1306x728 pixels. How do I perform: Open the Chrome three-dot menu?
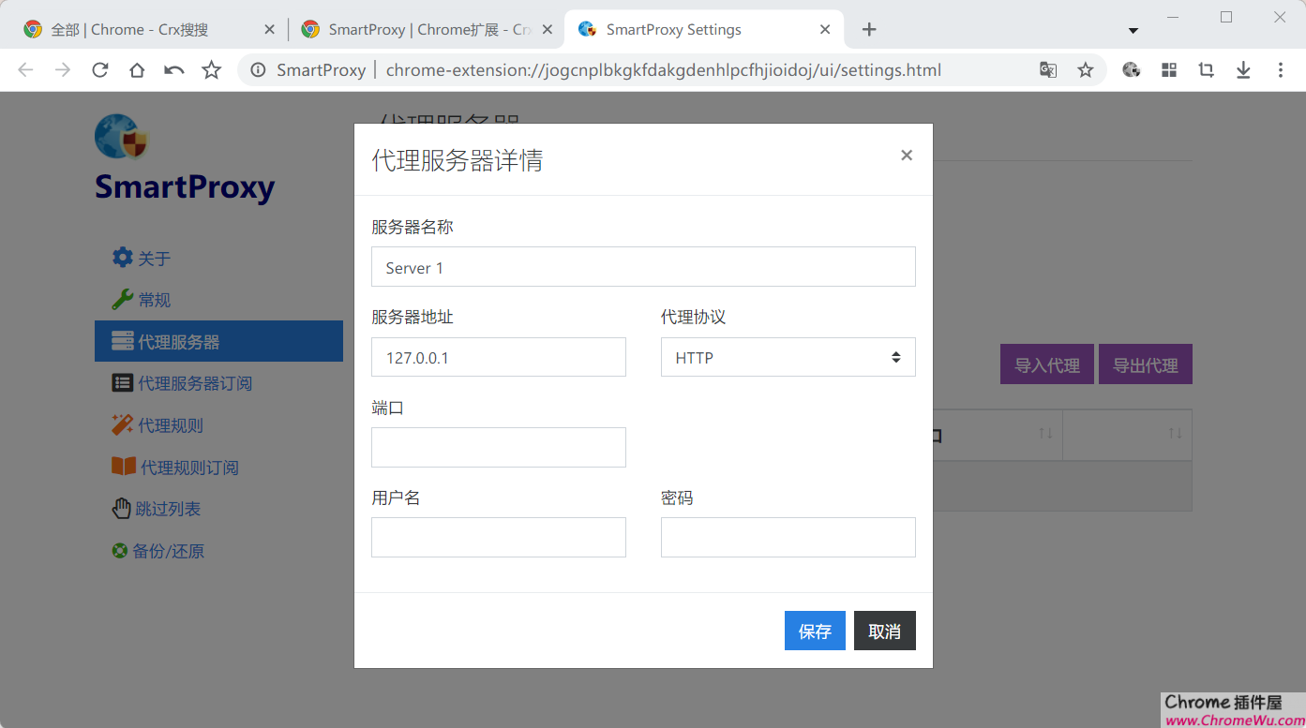[x=1281, y=70]
